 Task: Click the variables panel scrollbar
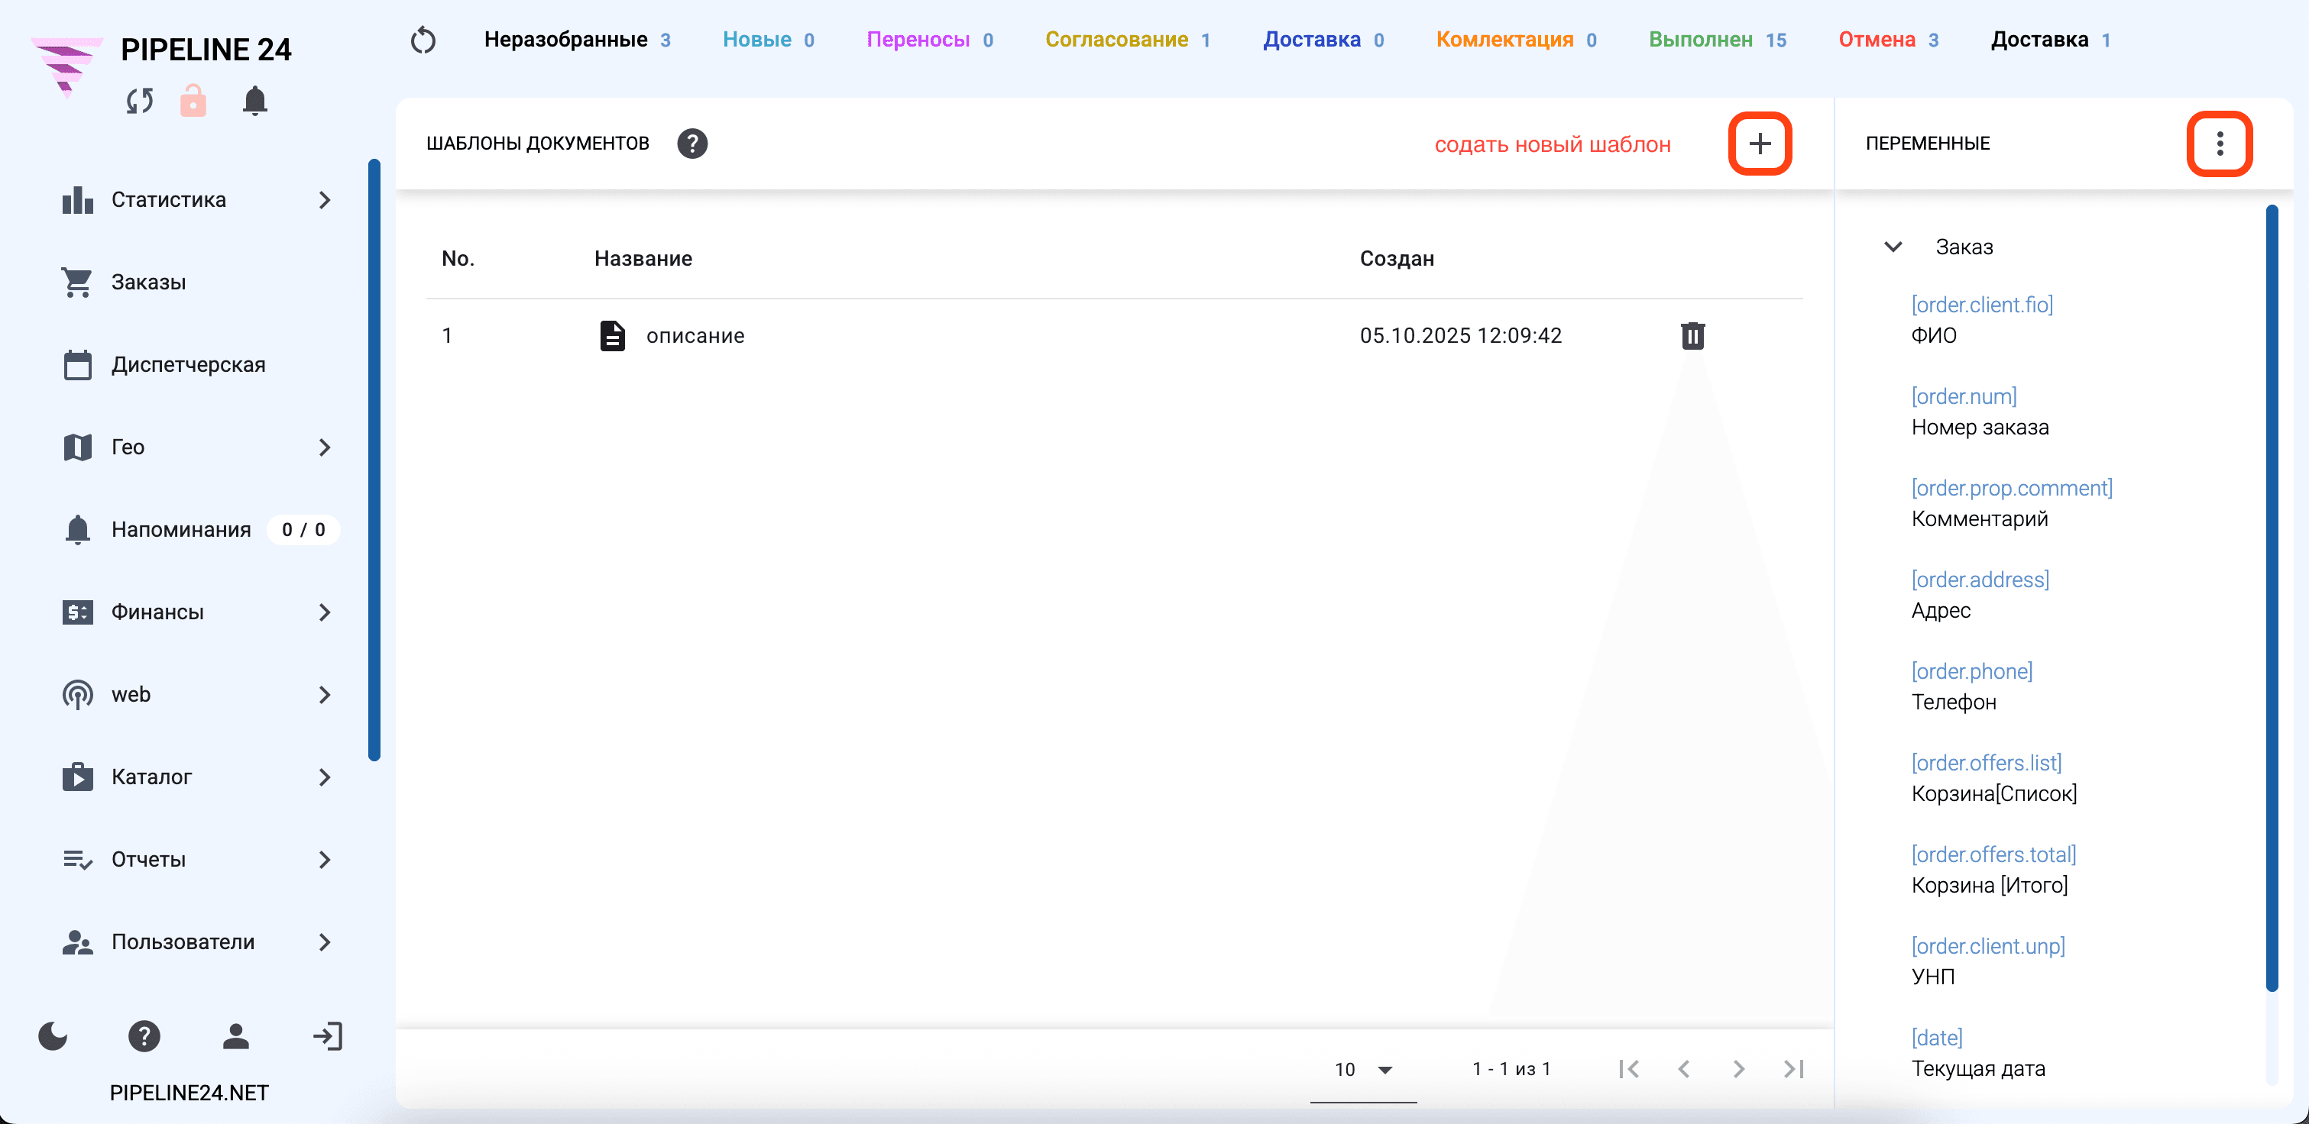point(2272,599)
